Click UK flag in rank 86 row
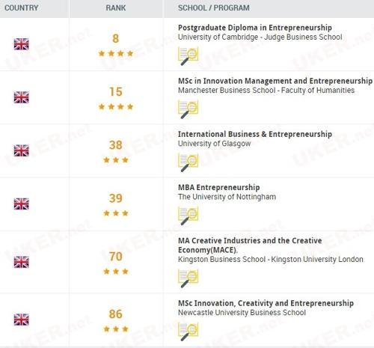 point(22,320)
